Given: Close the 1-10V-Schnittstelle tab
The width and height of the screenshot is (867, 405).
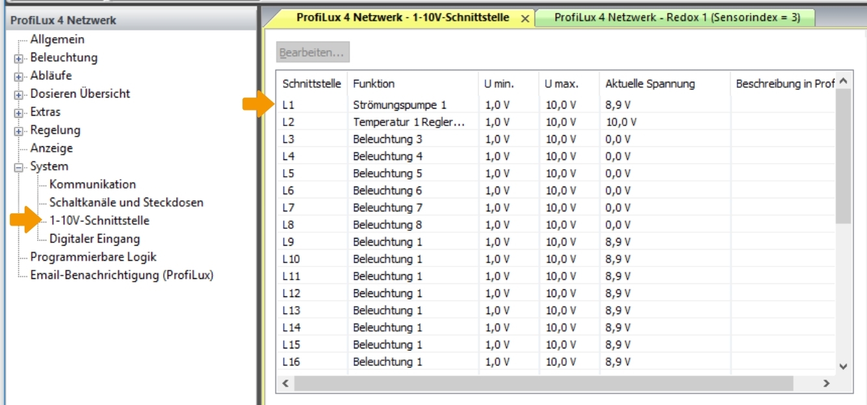Looking at the screenshot, I should point(525,19).
